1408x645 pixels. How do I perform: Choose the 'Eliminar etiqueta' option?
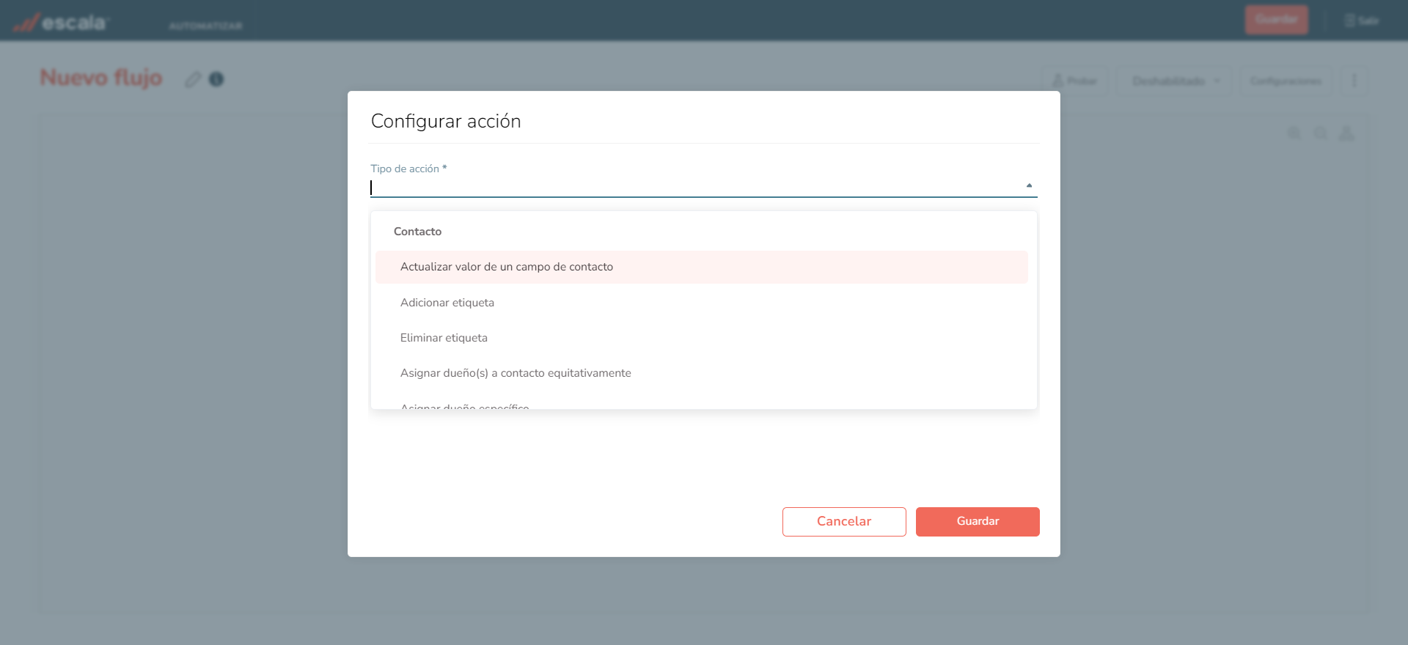pyautogui.click(x=701, y=338)
